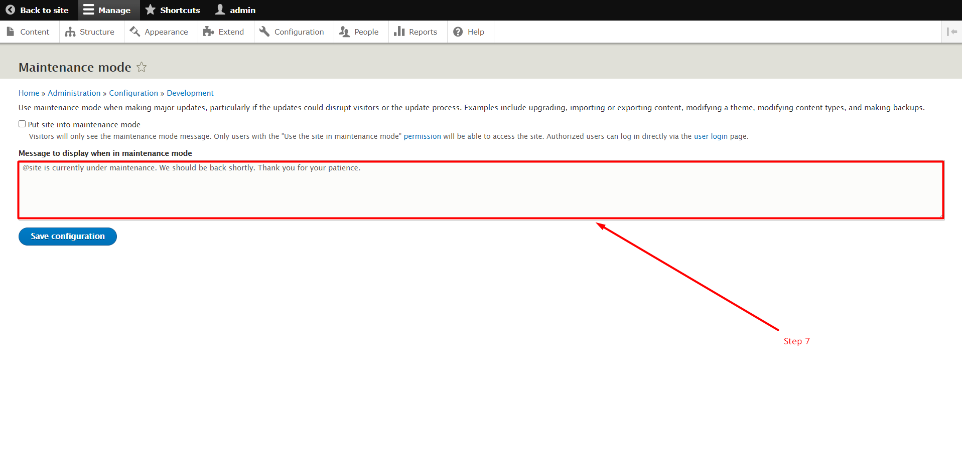Screen dimensions: 962x449
Task: Follow the user login link
Action: 711,136
